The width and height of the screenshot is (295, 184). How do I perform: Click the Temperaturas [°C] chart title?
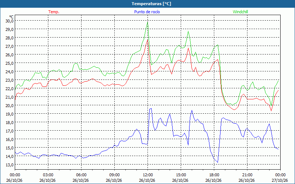pos(151,4)
